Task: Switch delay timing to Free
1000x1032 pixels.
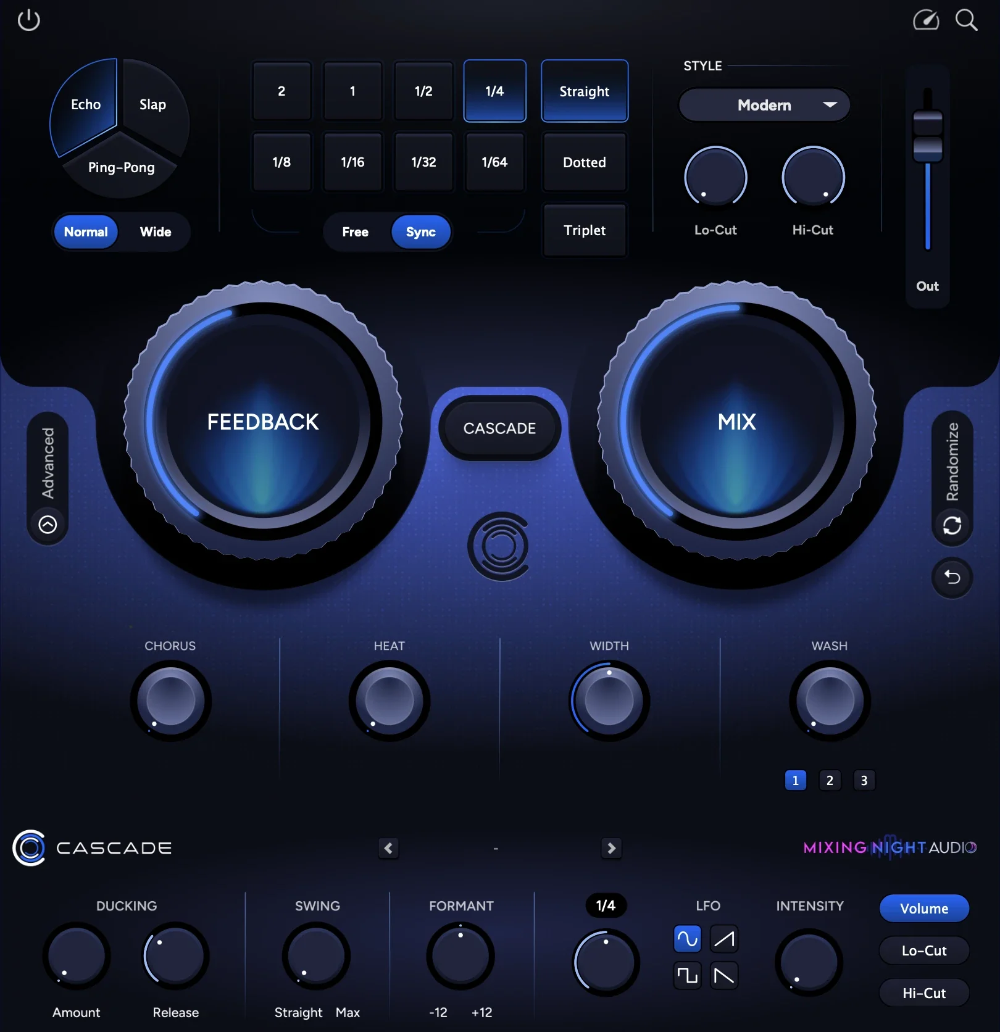Action: pos(356,232)
